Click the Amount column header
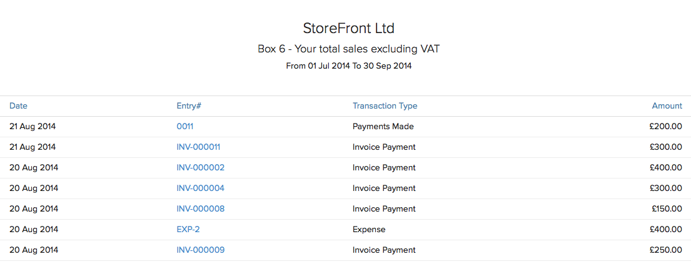This screenshot has width=691, height=269. point(667,106)
